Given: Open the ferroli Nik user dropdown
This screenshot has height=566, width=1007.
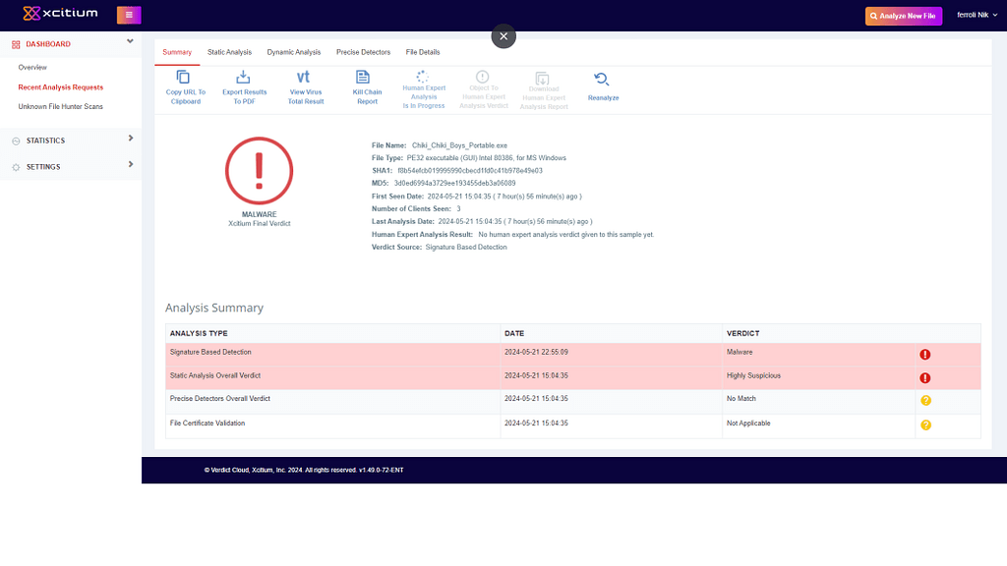Looking at the screenshot, I should (977, 15).
